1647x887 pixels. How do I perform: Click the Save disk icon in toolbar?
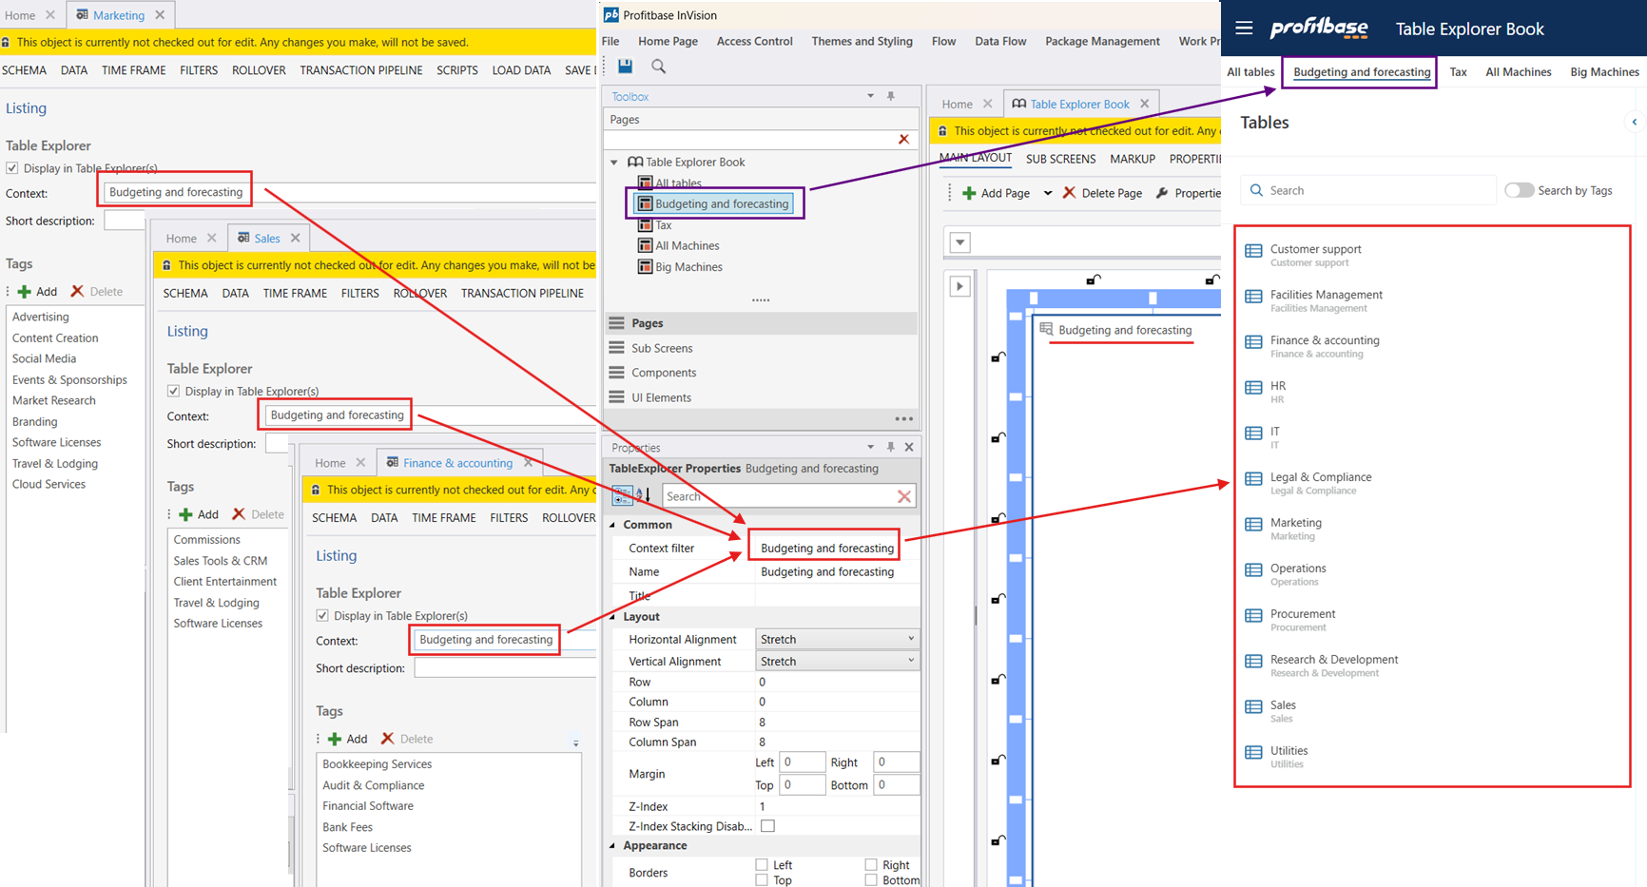(x=625, y=67)
